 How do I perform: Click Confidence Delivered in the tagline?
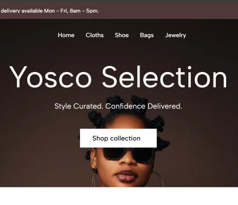[x=143, y=106]
